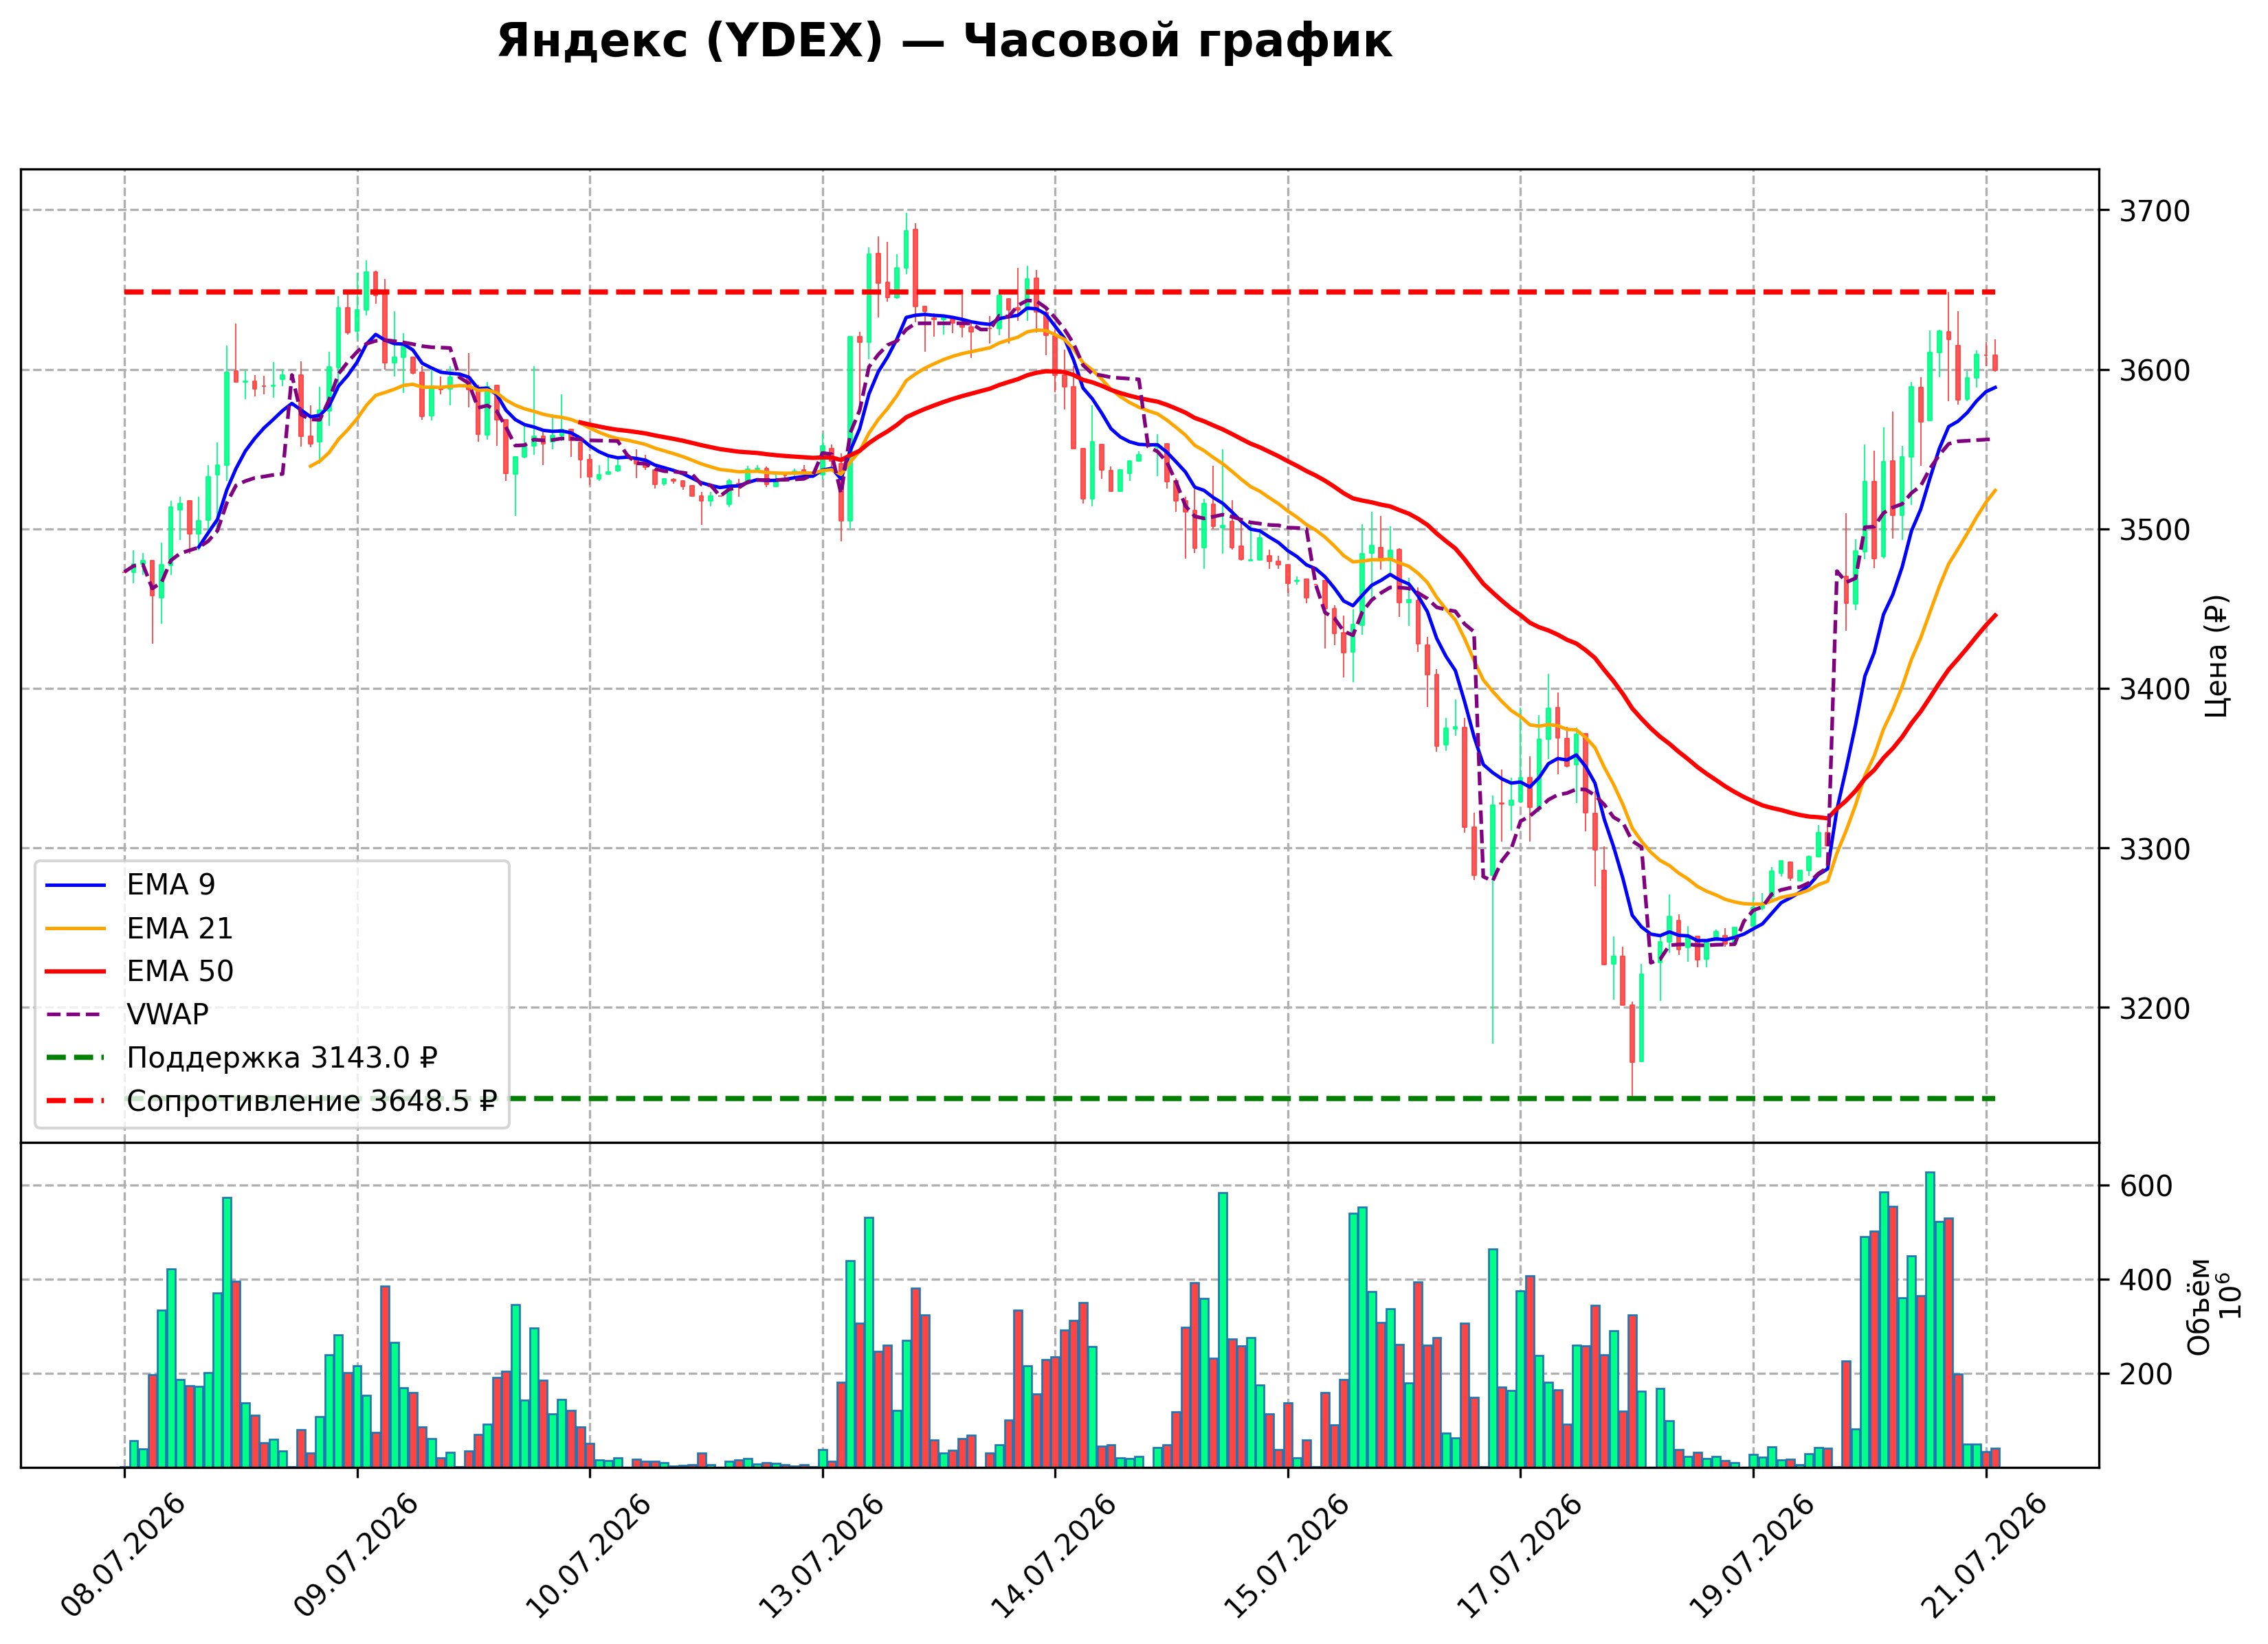Click the 13.07.2026 date label
This screenshot has height=1644, width=2268.
(822, 1555)
